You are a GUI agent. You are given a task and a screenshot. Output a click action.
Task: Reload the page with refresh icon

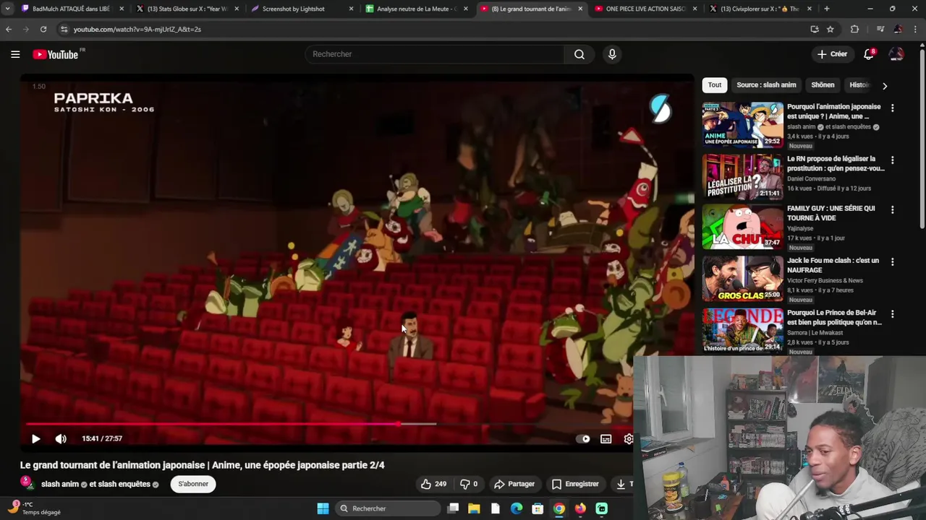pyautogui.click(x=43, y=29)
